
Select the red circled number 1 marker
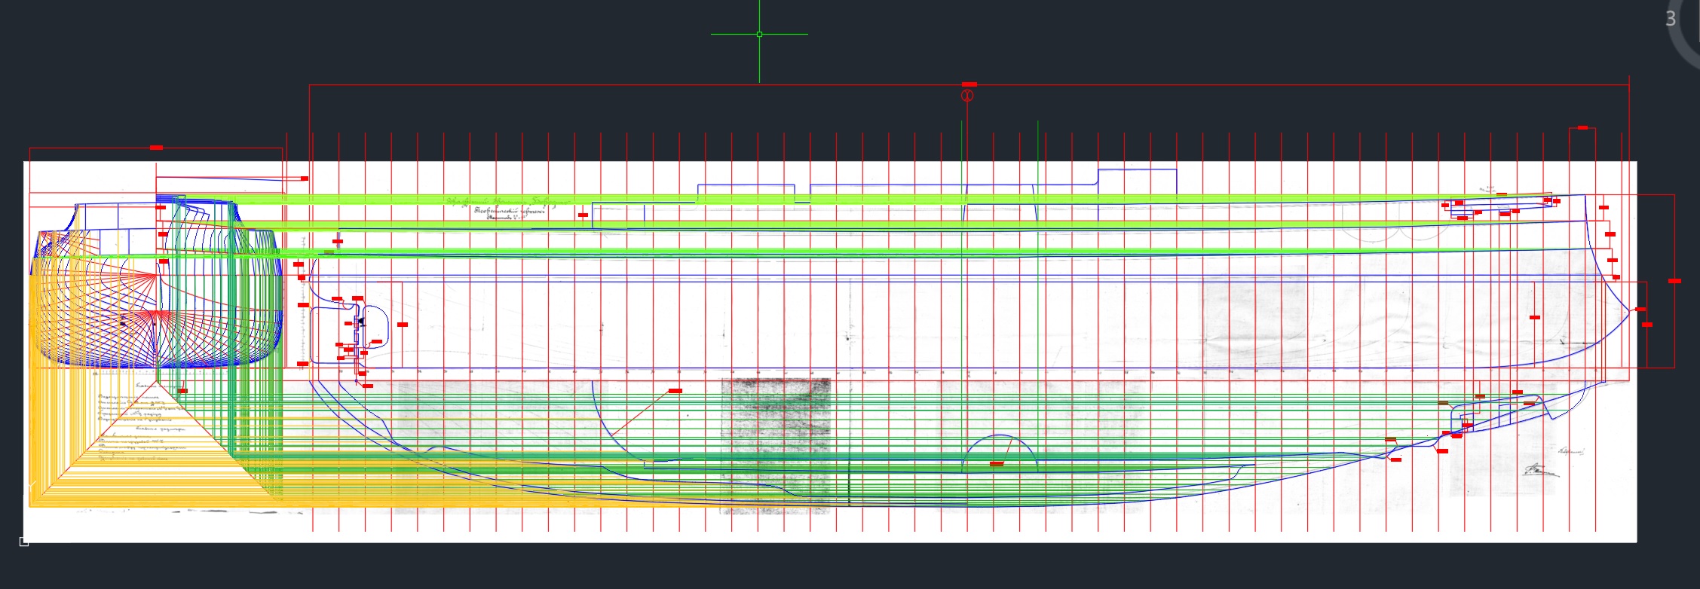[x=967, y=96]
